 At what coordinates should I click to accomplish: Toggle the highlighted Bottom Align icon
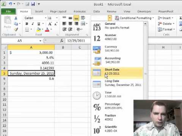[76, 18]
